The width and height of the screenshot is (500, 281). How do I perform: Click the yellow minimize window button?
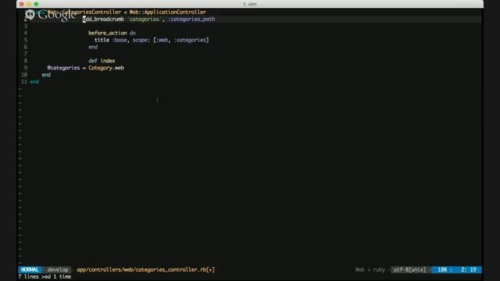point(29,4)
